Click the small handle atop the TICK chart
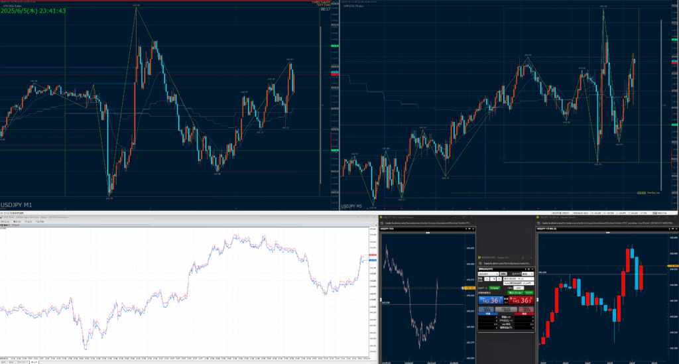 coord(428,233)
